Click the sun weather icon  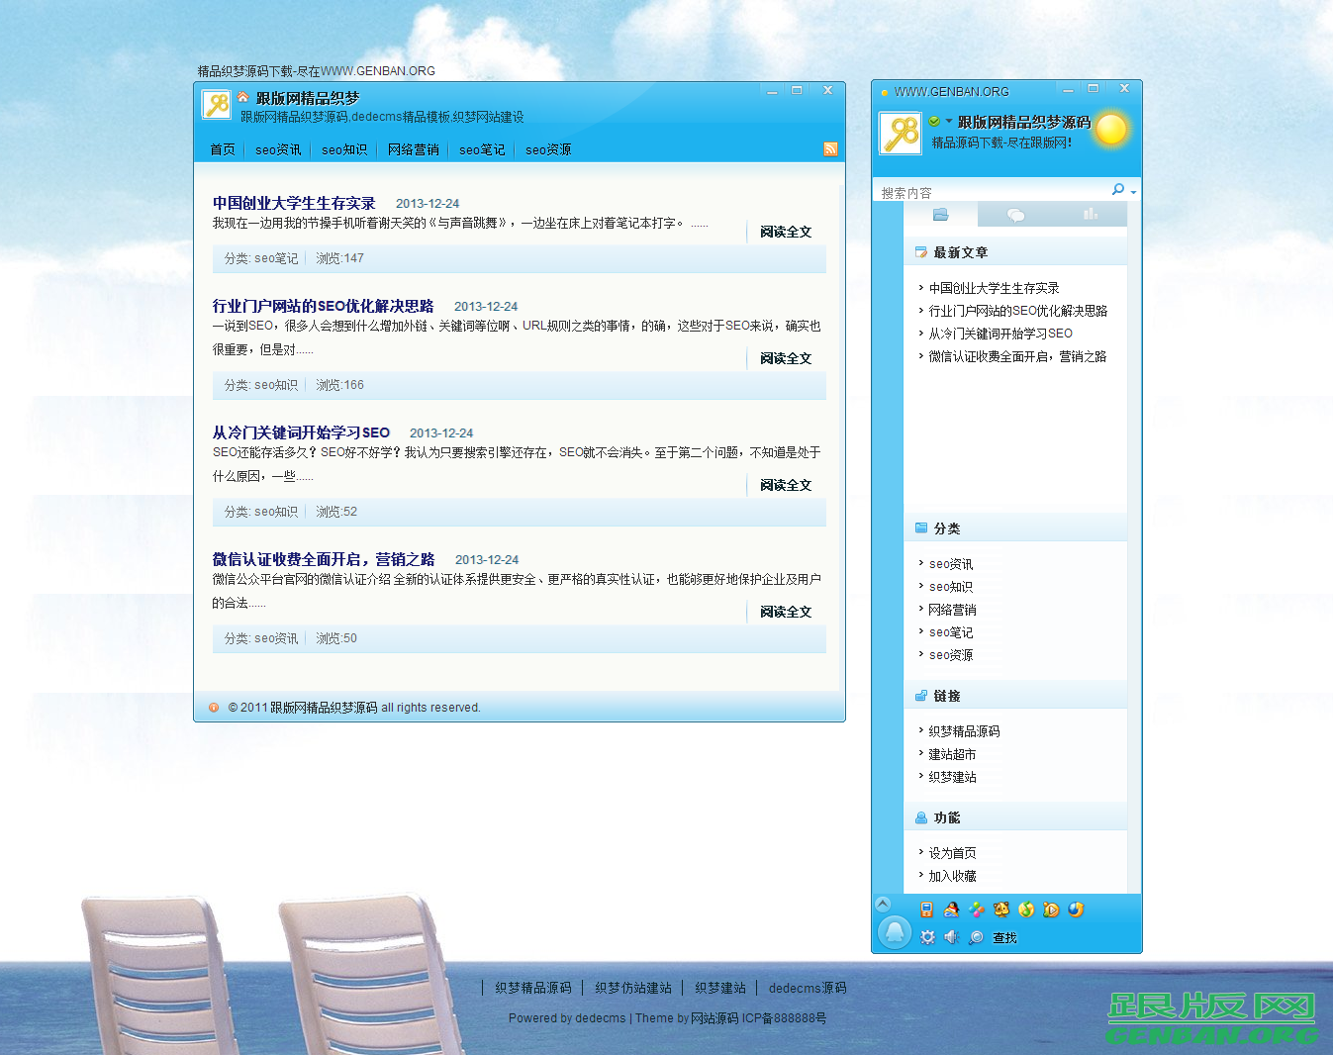pos(1111,130)
